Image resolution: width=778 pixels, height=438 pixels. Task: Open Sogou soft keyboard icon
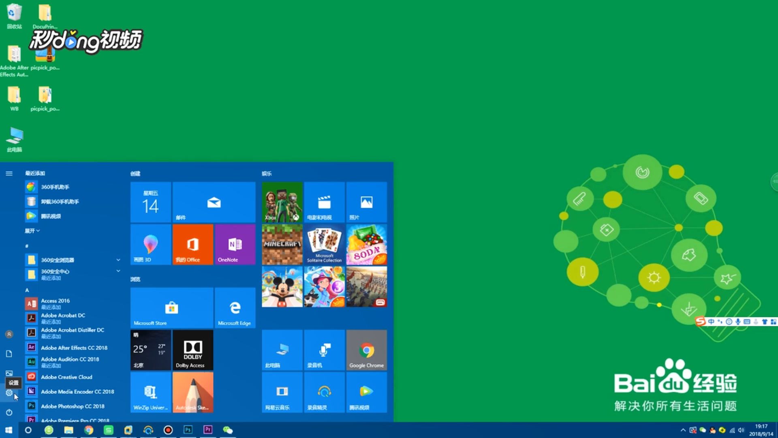(x=747, y=322)
